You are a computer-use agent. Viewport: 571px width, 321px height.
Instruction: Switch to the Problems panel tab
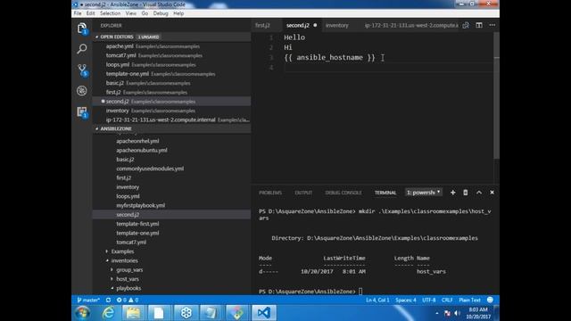click(x=270, y=193)
